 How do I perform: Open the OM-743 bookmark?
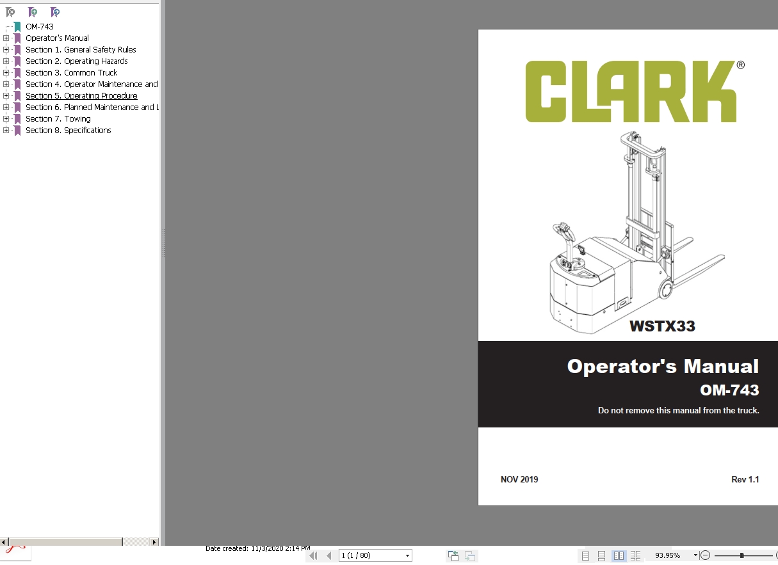(40, 27)
